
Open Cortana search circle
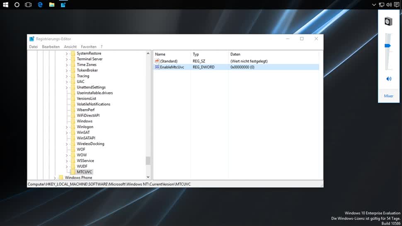pyautogui.click(x=17, y=5)
